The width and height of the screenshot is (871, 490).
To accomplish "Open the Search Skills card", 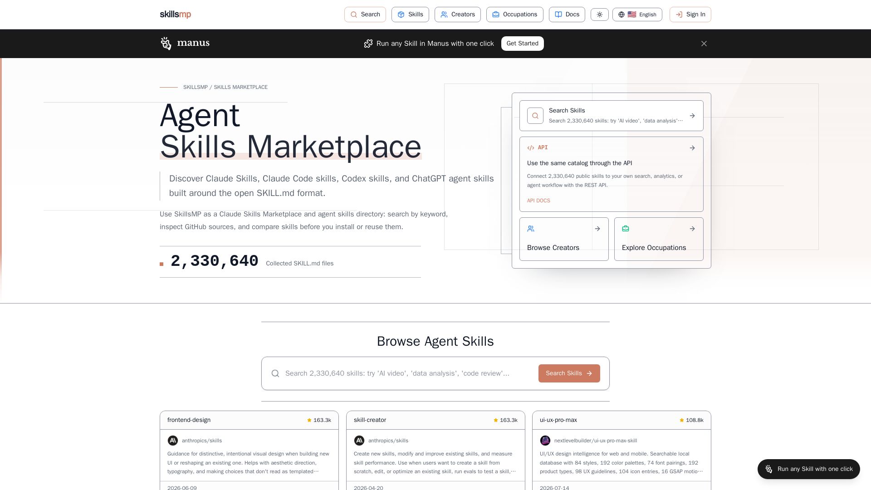I will (x=612, y=116).
